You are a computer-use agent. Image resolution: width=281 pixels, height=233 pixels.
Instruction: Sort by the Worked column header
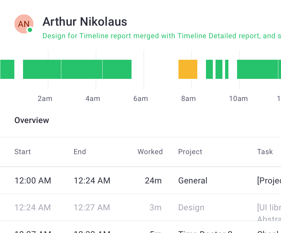[150, 152]
